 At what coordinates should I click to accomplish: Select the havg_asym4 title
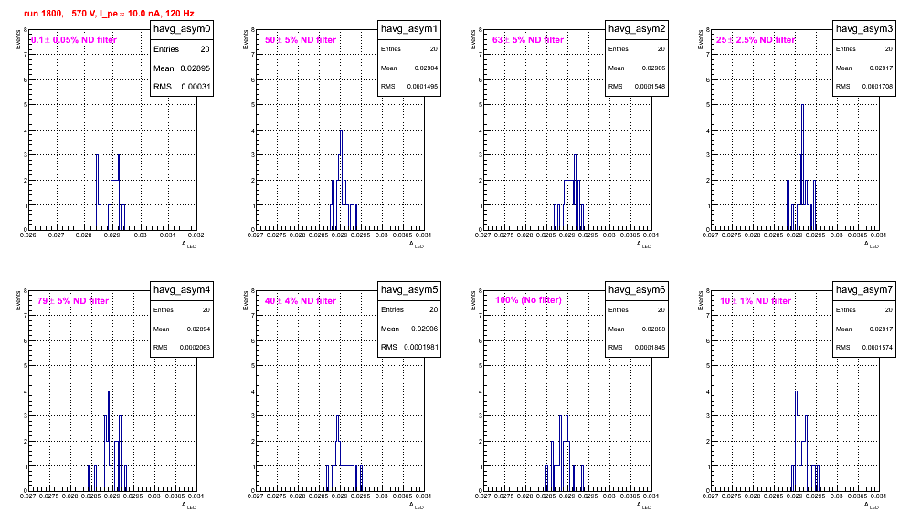(x=182, y=290)
